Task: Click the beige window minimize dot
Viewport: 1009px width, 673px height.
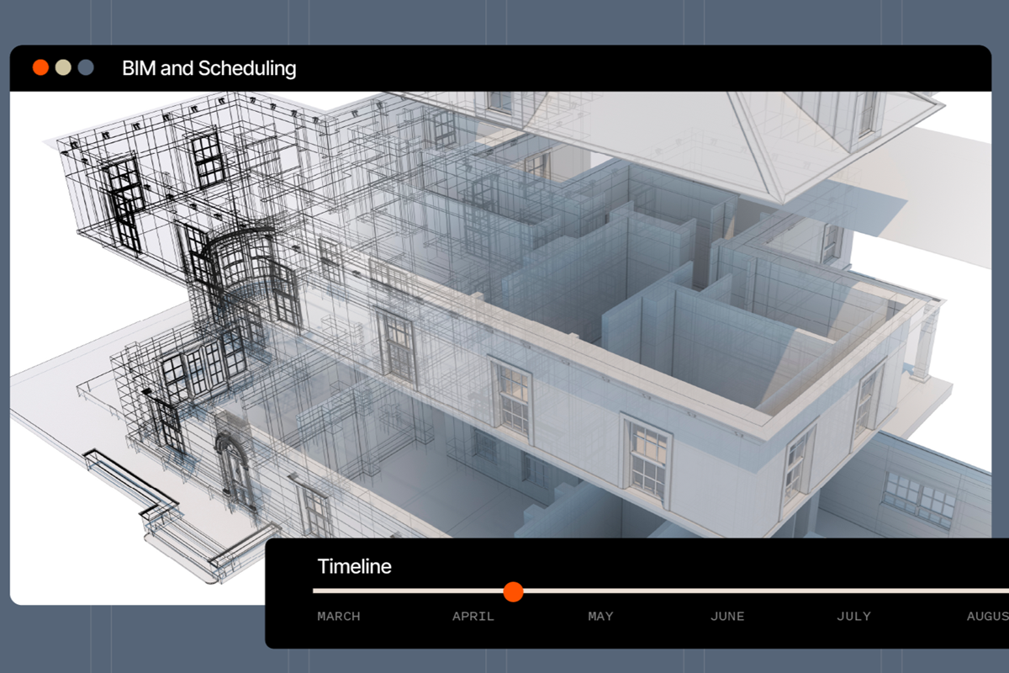Action: 63,68
